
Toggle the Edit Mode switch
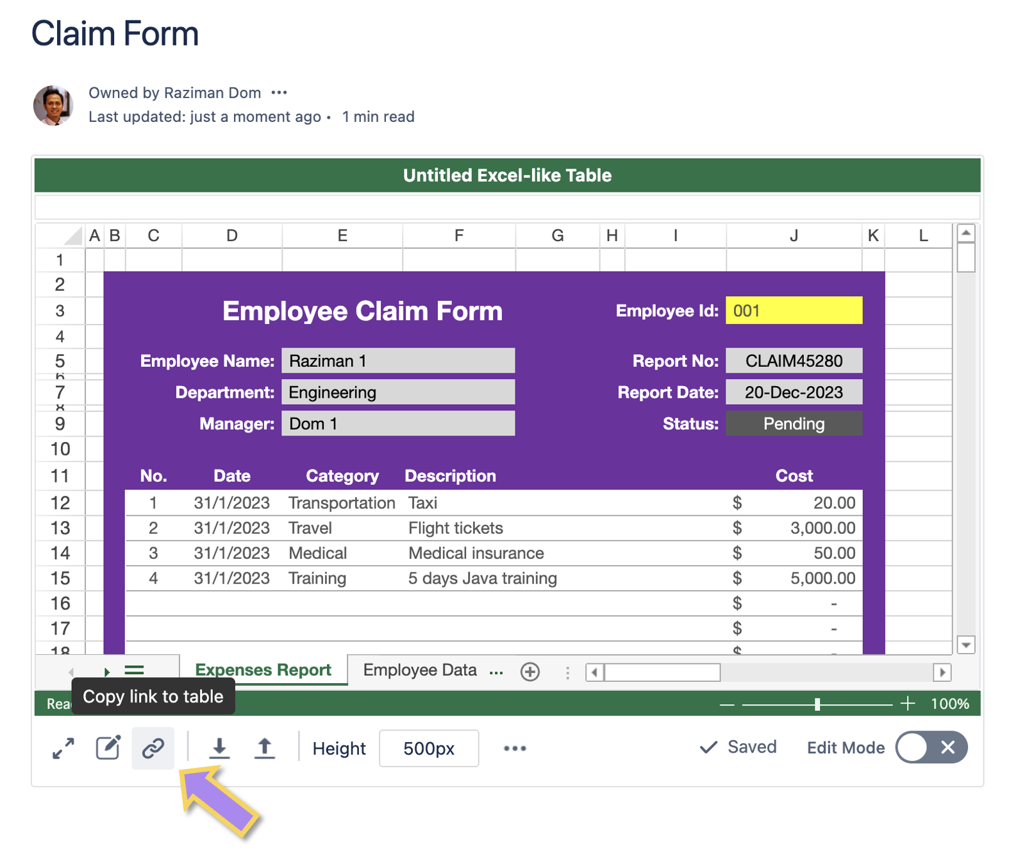(931, 747)
